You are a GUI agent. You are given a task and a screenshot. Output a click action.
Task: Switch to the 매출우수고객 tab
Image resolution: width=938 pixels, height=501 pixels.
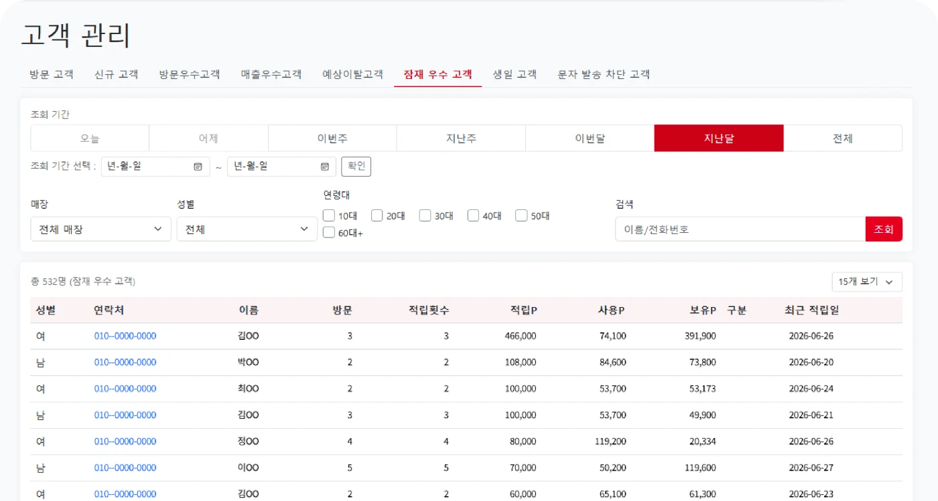271,74
